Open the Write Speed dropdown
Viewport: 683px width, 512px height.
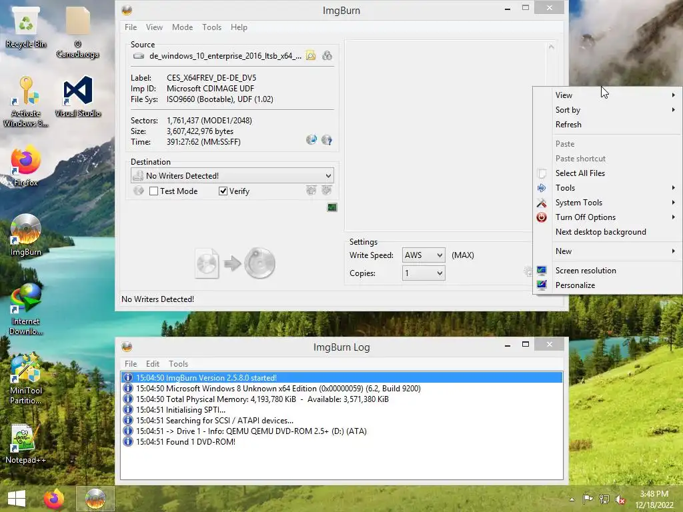424,255
